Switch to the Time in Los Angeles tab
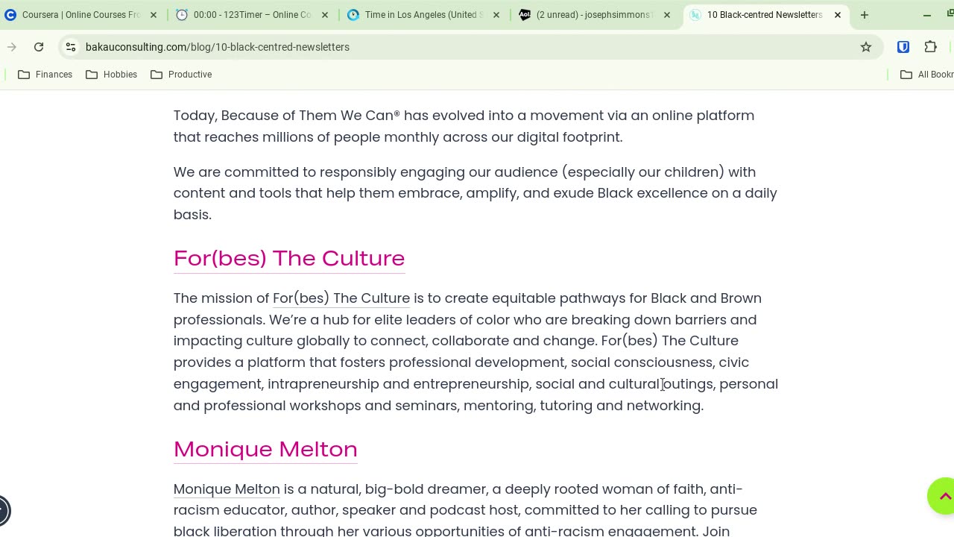954x537 pixels. [423, 15]
